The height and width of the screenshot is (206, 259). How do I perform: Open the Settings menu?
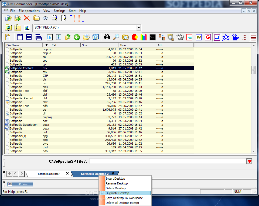[59, 11]
